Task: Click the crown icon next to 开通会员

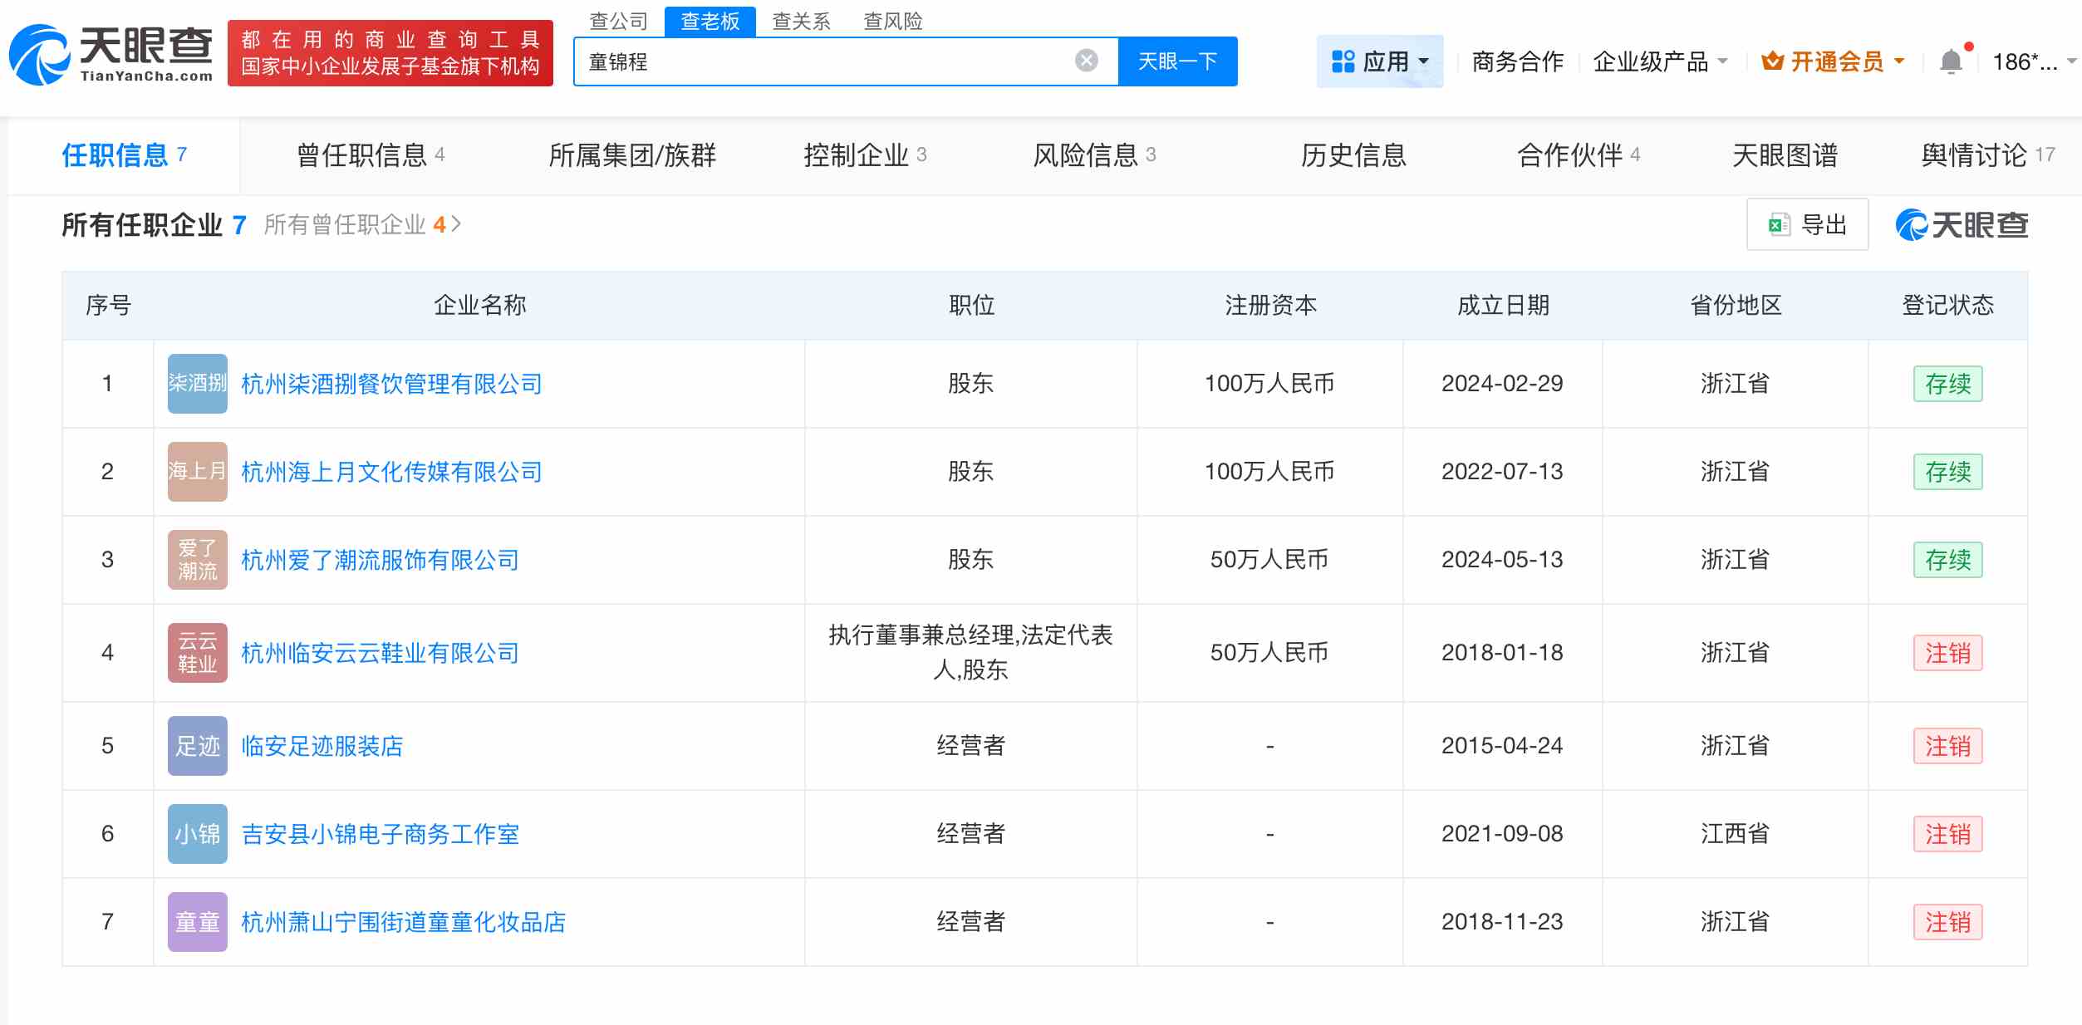Action: (x=1772, y=60)
